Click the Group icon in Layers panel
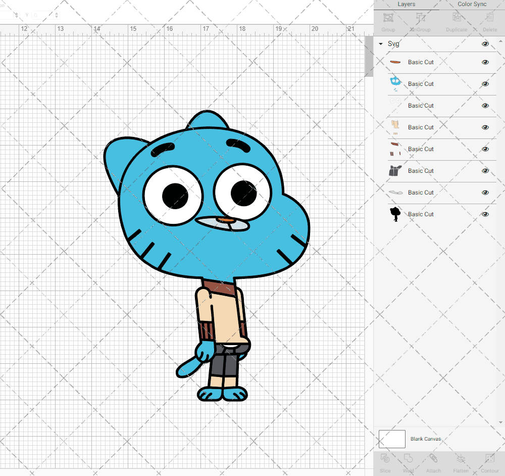The height and width of the screenshot is (476, 505). tap(388, 17)
